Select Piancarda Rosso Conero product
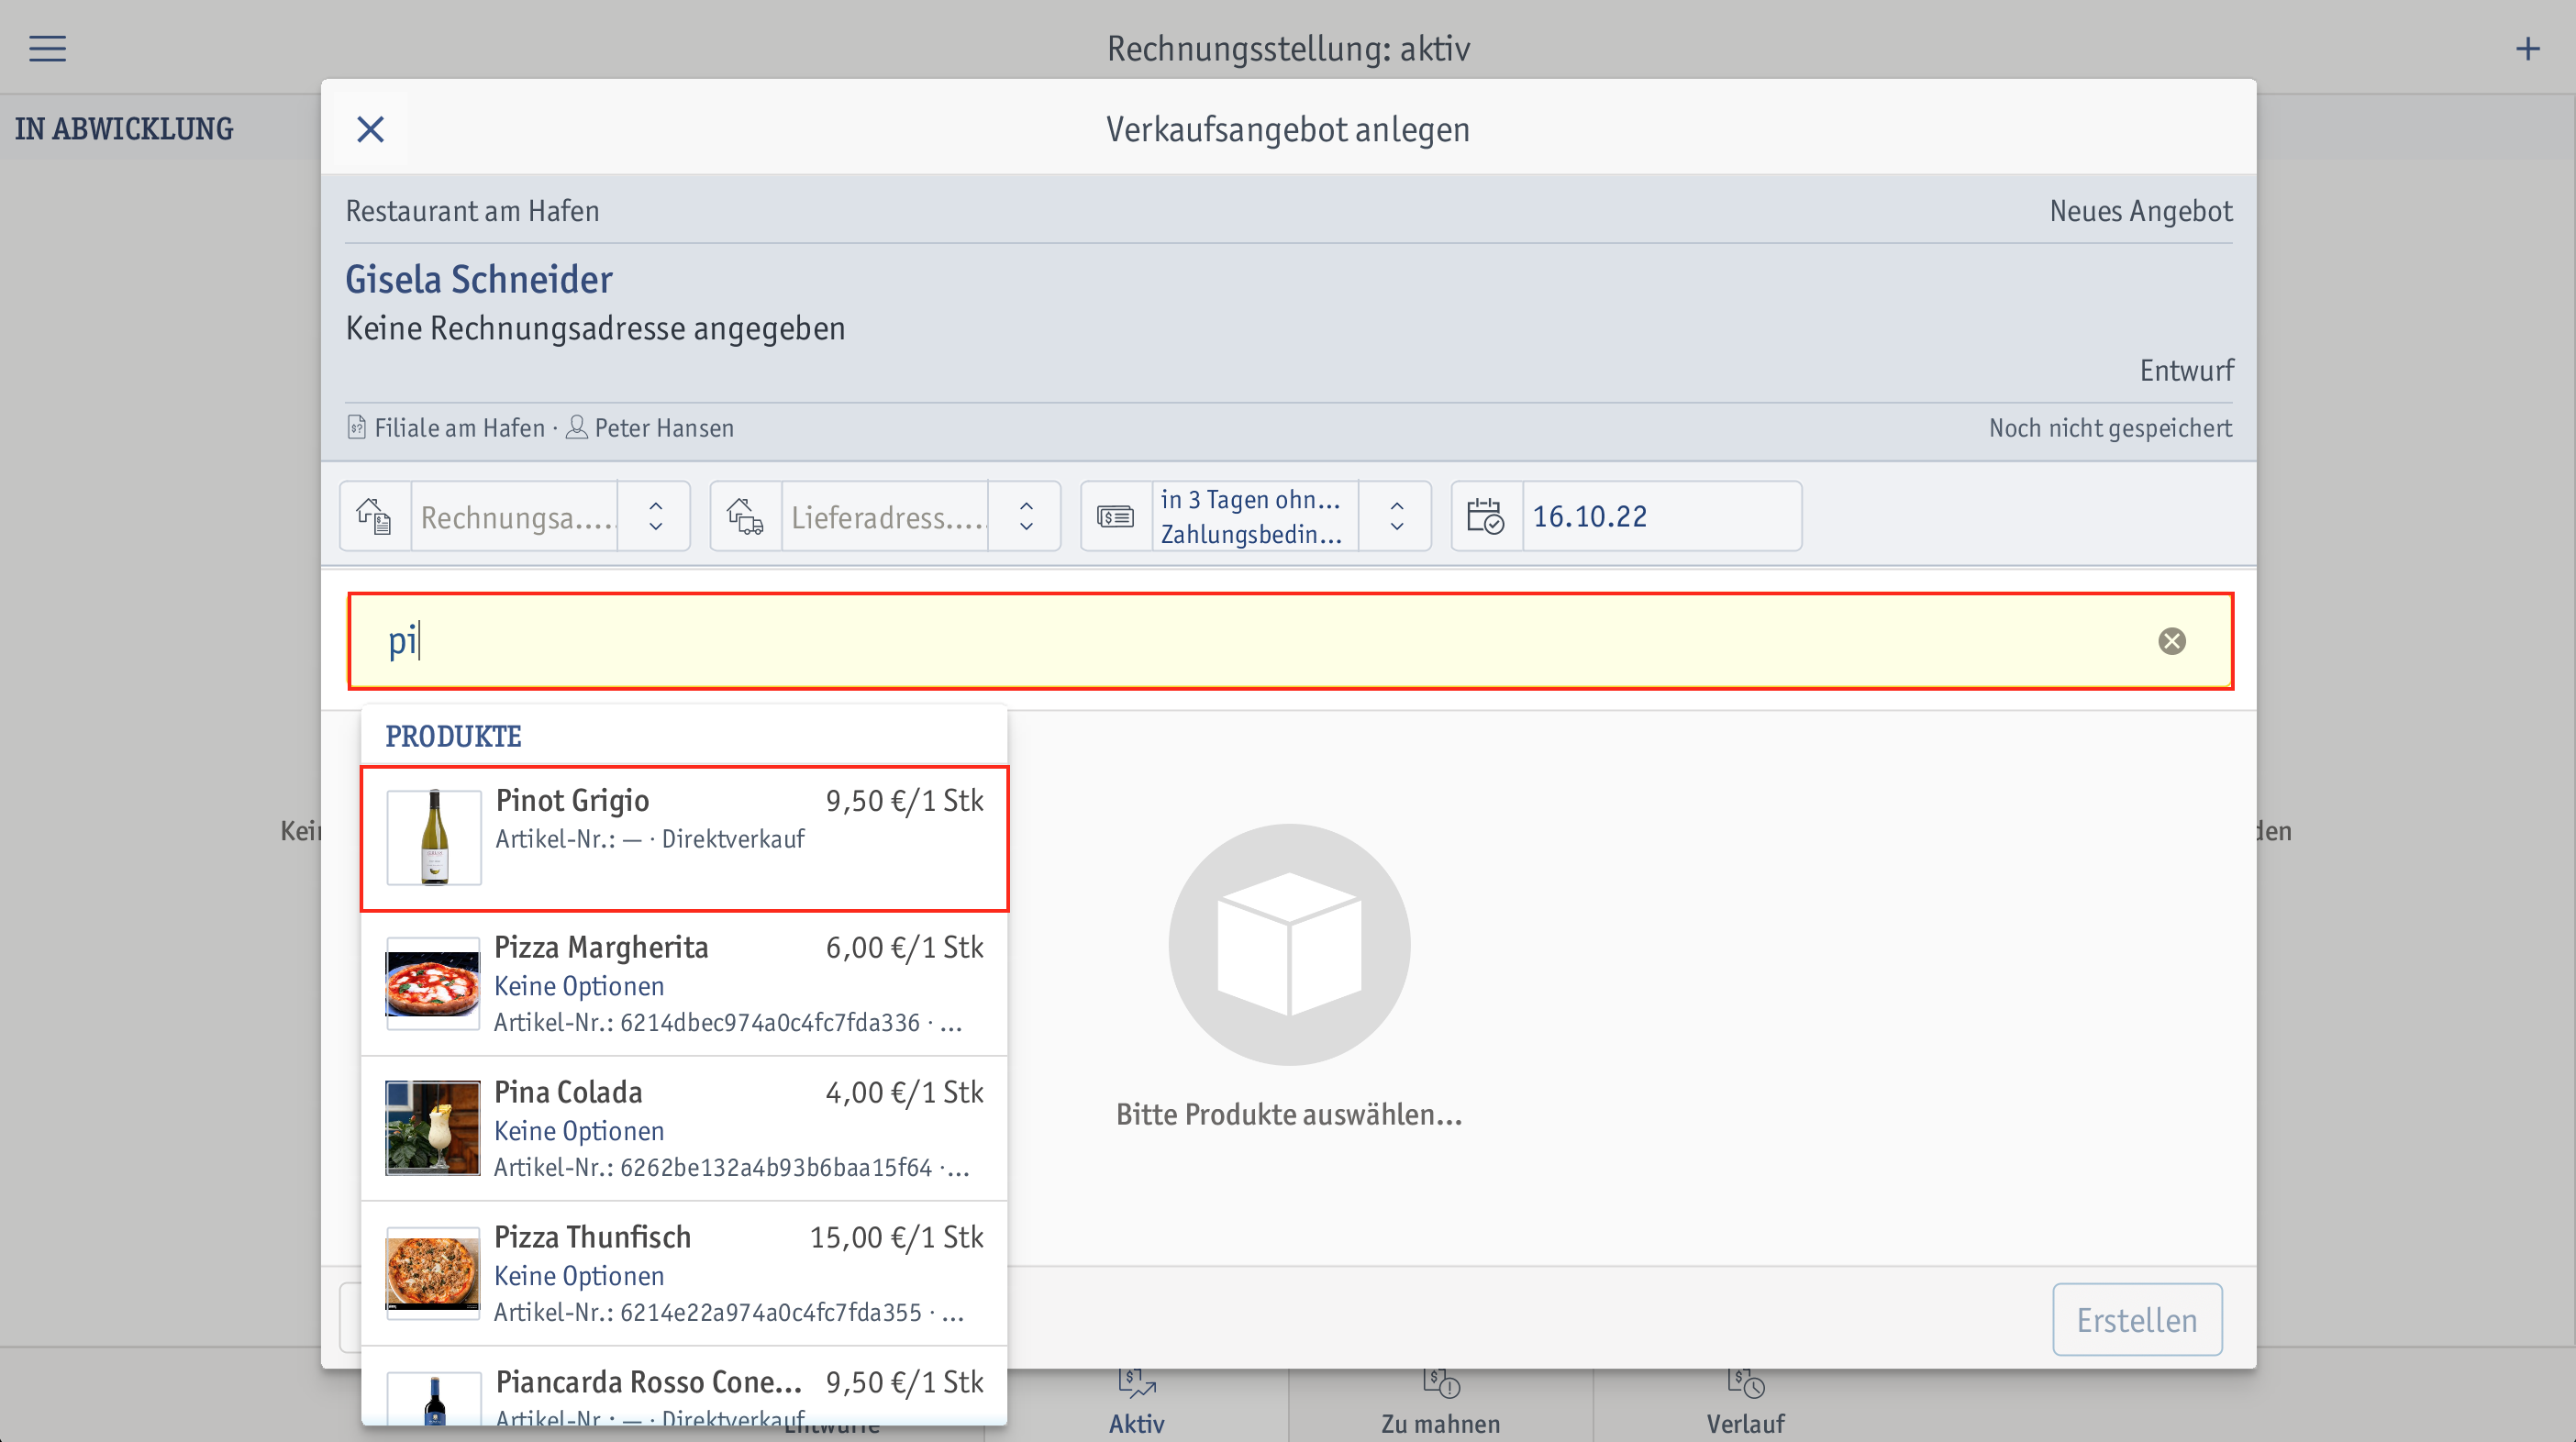Screen dimensions: 2576x1442 [x=684, y=1388]
